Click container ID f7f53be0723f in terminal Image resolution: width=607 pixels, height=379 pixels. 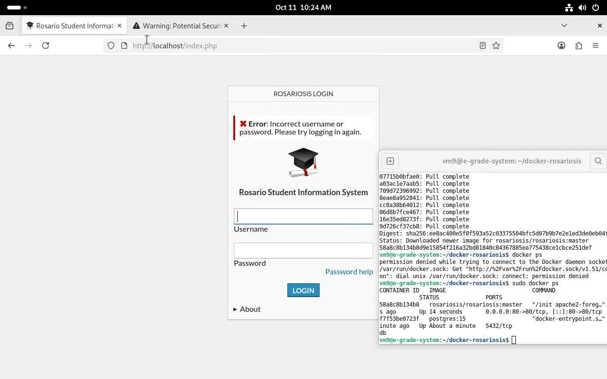399,319
